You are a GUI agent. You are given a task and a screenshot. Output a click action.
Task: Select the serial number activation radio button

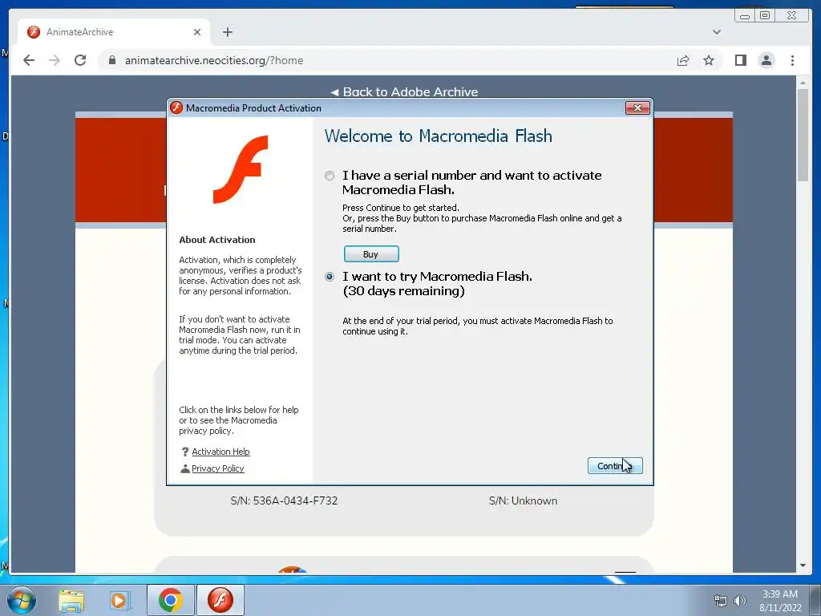pyautogui.click(x=330, y=176)
